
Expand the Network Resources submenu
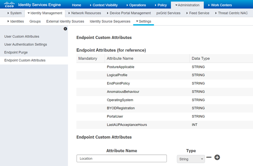pyautogui.click(x=85, y=13)
